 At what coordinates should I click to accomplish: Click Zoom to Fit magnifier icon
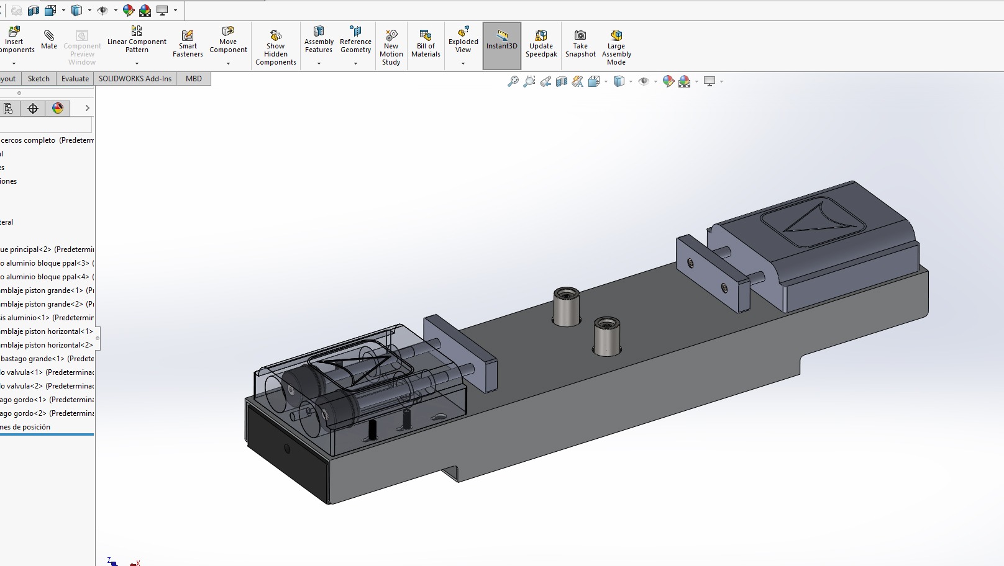click(513, 81)
